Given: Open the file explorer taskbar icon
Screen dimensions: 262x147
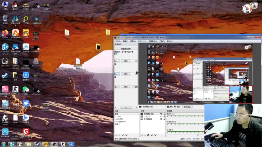Looking at the screenshot, I should [x=29, y=144].
